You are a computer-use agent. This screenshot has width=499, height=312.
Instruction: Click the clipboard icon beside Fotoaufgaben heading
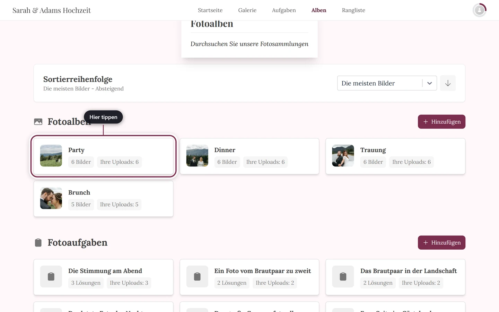[x=38, y=243]
